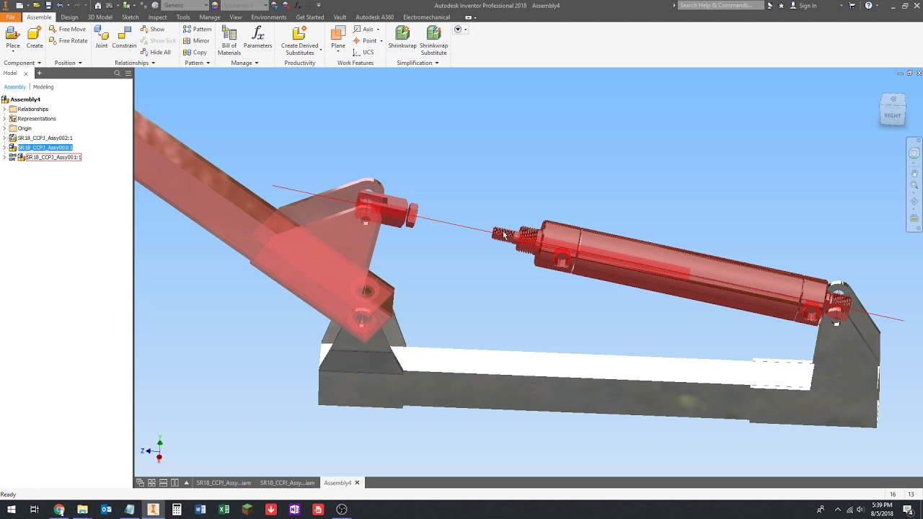The image size is (923, 519).
Task: Click the Zoom tool in navigation bar
Action: tap(914, 186)
